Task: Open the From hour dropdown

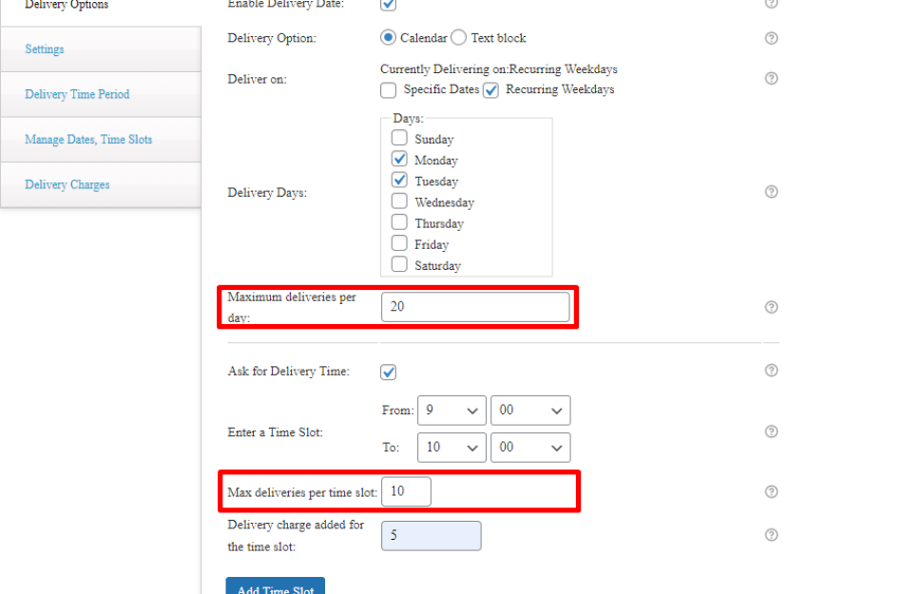Action: 451,410
